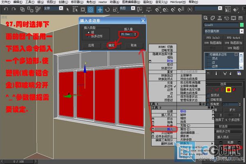Click the Mirror tool icon
The image size is (246, 164).
(228, 10)
